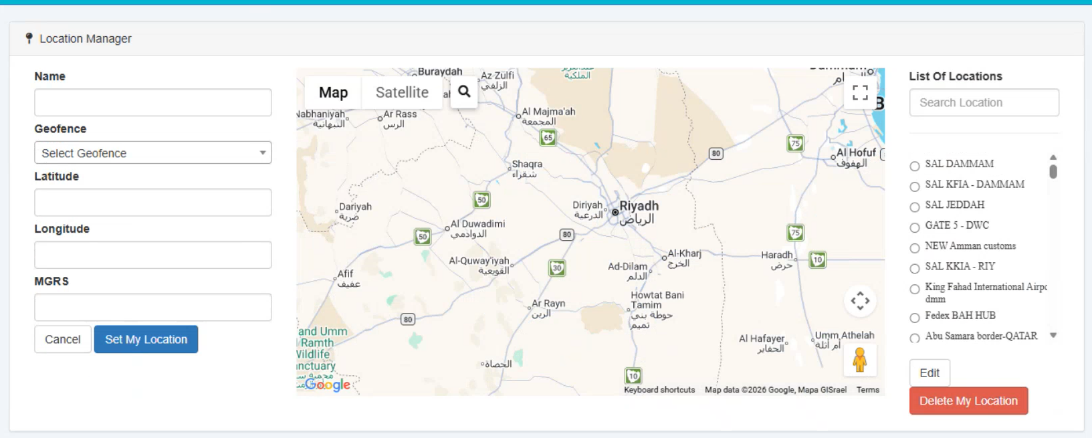
Task: Click the locations list scrollbar thumb
Action: pyautogui.click(x=1053, y=172)
